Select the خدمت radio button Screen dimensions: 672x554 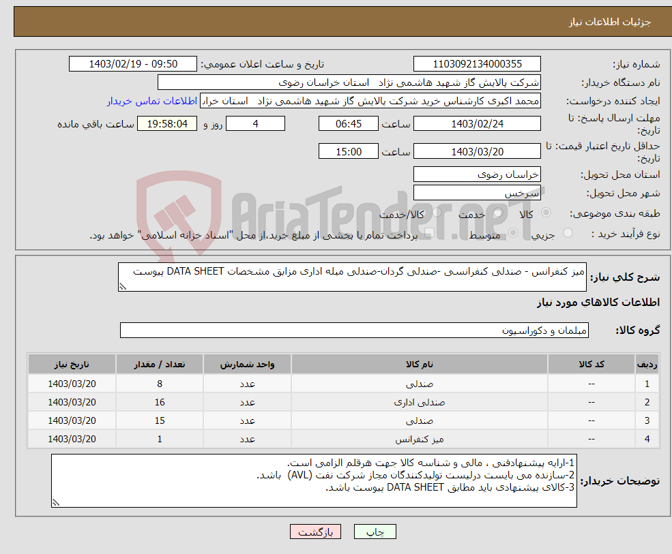coord(498,213)
